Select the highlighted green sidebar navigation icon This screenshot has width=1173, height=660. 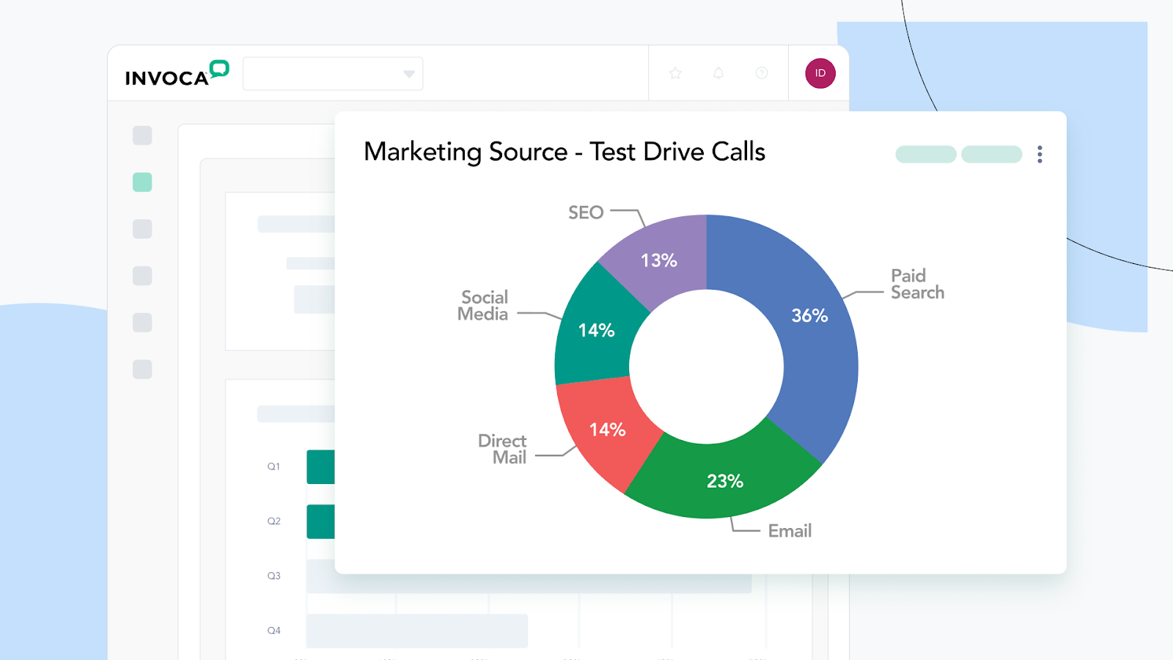click(x=142, y=182)
